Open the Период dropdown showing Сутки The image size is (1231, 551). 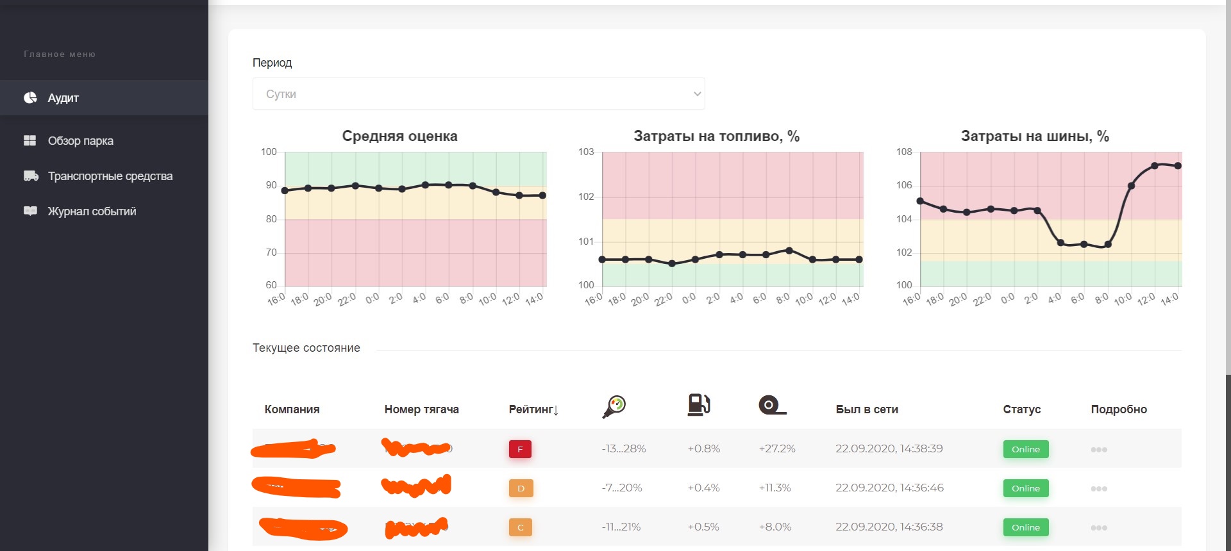tap(478, 94)
